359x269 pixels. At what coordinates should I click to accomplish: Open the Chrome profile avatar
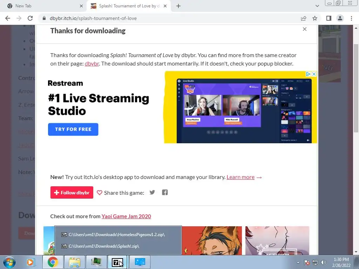340,18
